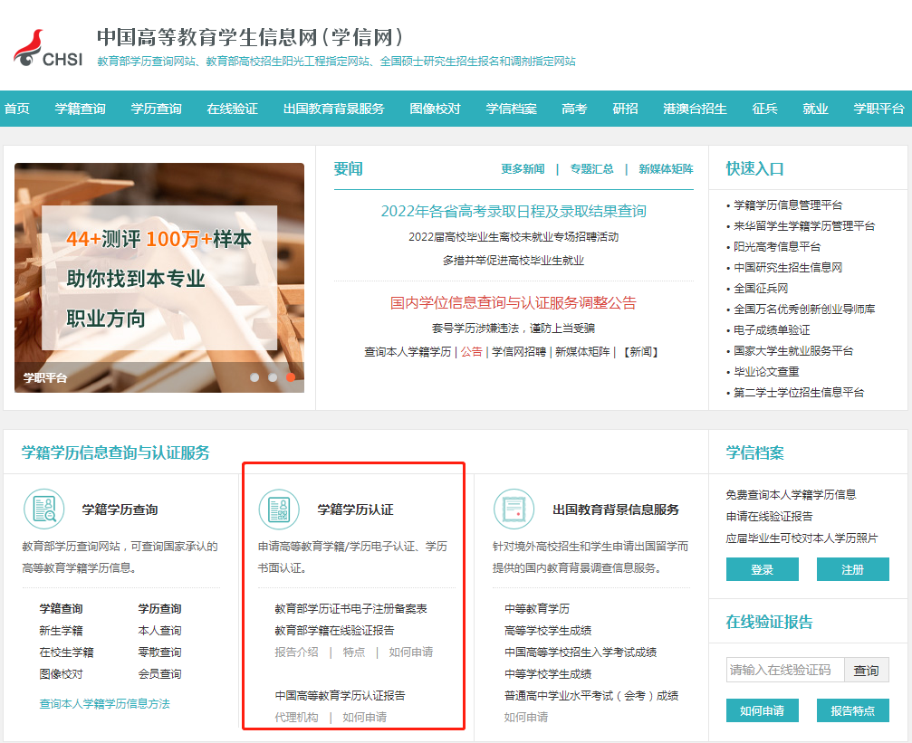This screenshot has width=912, height=743.
Task: Go to 高考 navigation item
Action: pos(574,109)
